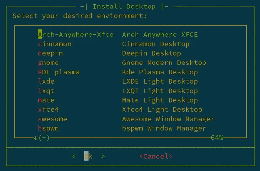260x171 pixels.
Task: Click the 64% scroll position indicator
Action: (217, 137)
